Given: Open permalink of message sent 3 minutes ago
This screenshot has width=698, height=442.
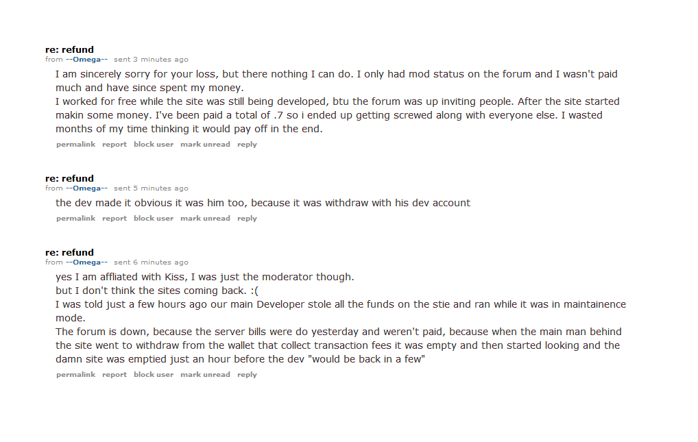Looking at the screenshot, I should pyautogui.click(x=75, y=145).
